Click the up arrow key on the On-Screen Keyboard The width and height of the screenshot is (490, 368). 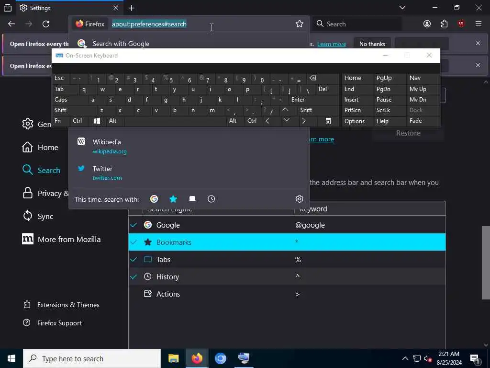pos(285,110)
